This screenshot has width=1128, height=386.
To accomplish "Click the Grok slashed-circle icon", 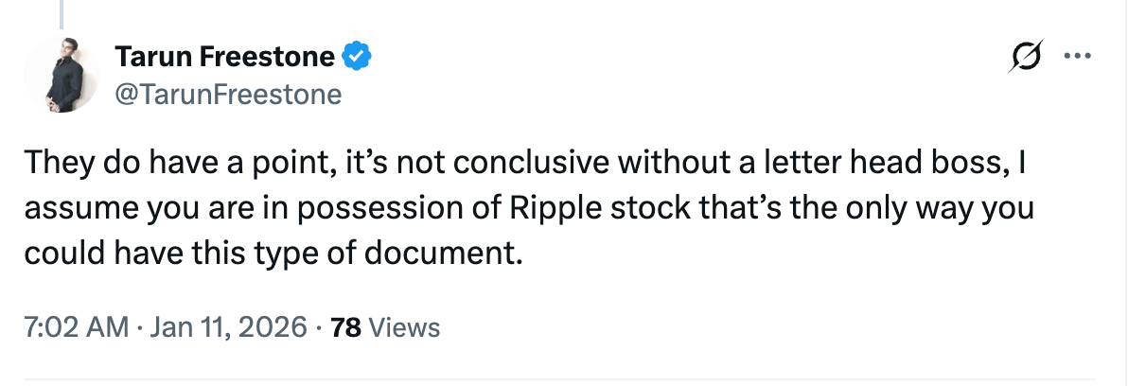I will tap(1027, 57).
